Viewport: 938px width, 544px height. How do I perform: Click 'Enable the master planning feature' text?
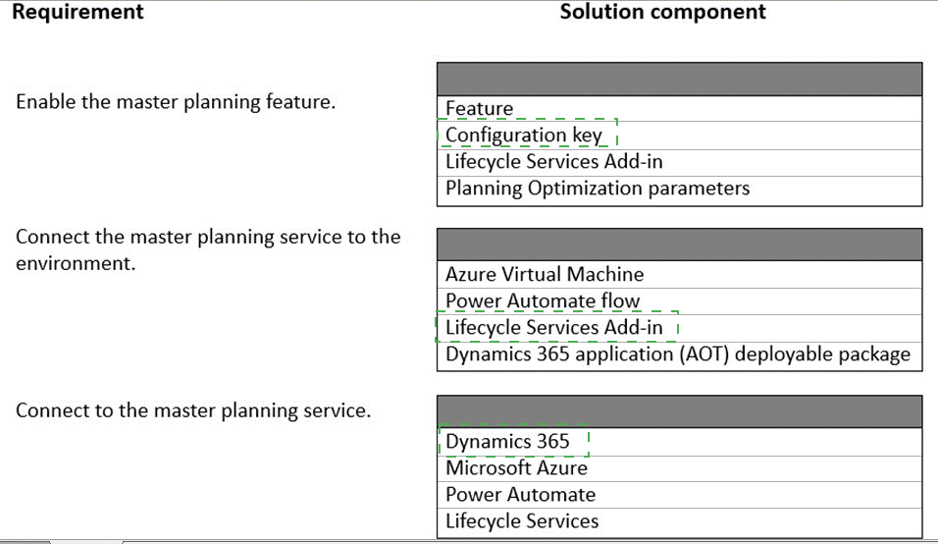tap(176, 102)
